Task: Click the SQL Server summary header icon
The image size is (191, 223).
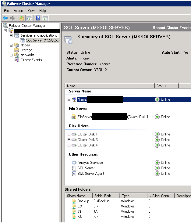Action: 69,40
